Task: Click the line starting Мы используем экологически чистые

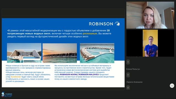Action: [83, 65]
